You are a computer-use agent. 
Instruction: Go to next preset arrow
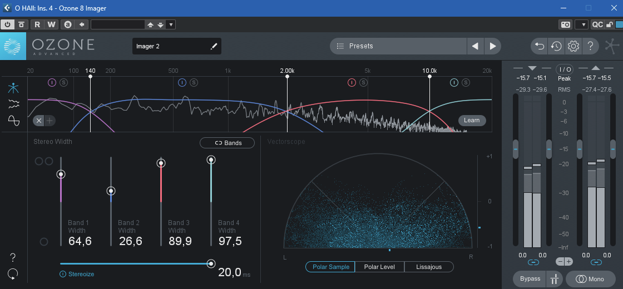(x=493, y=46)
